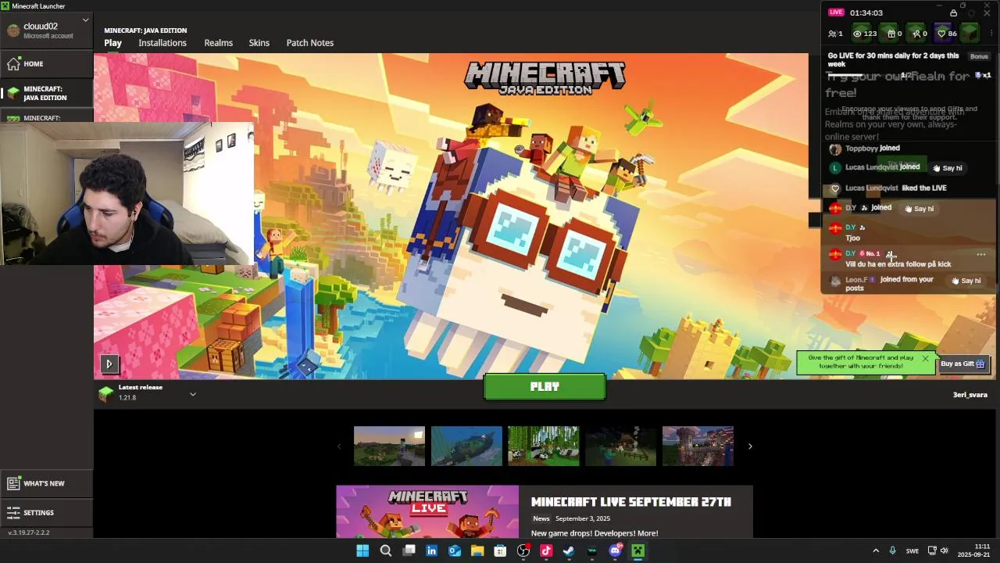Screen dimensions: 1000x563
Task: Open launcher Settings in the sidebar
Action: point(46,512)
